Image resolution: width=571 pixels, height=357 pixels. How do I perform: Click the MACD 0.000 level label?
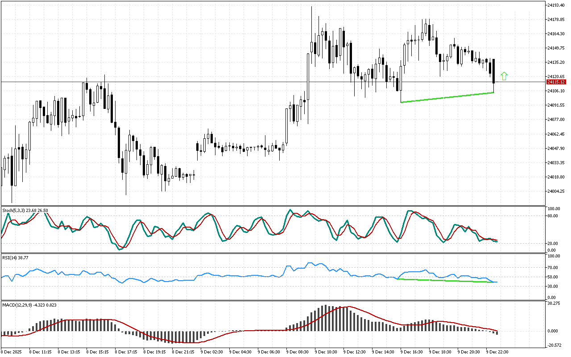554,331
